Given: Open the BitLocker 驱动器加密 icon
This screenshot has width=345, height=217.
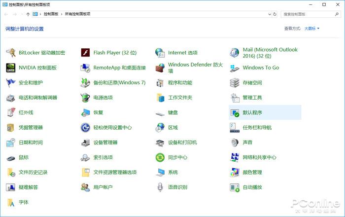Looking at the screenshot, I should pos(10,53).
